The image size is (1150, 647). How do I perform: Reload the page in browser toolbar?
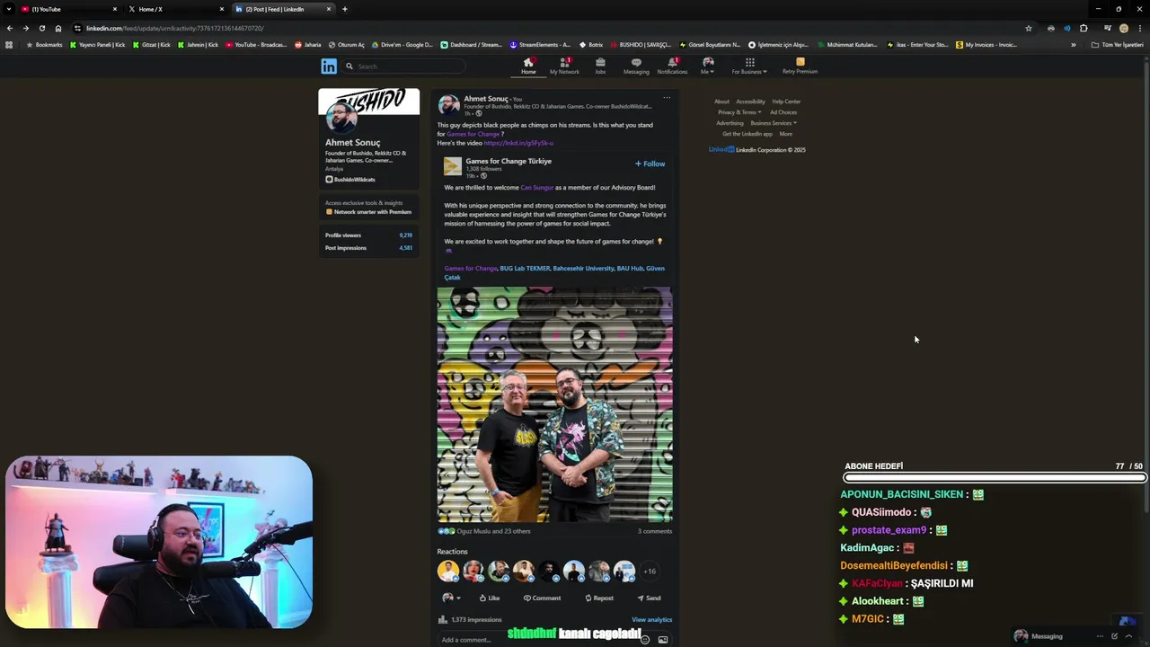(41, 28)
